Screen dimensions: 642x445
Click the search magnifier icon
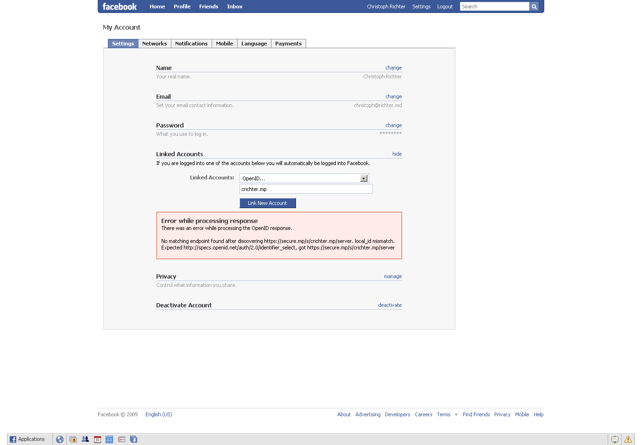click(x=534, y=6)
